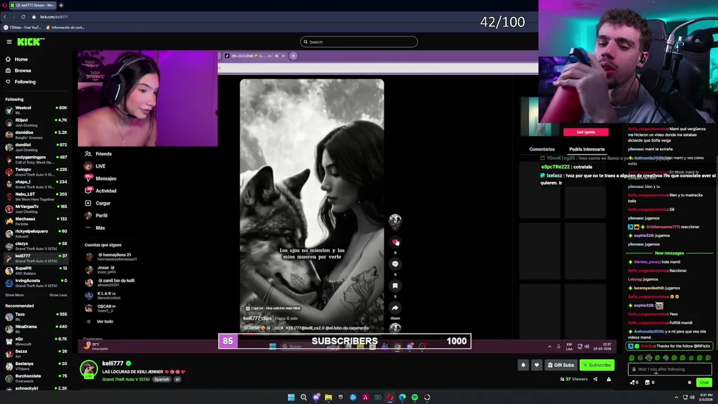Reload the page with the refresh icon
Screen dimensions: 718x404
23,17
